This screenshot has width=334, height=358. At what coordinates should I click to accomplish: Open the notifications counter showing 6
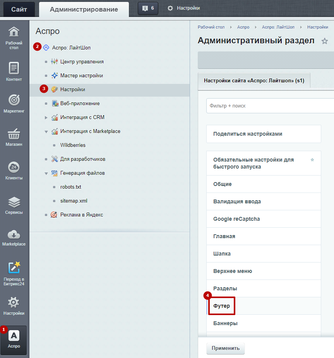tap(148, 8)
